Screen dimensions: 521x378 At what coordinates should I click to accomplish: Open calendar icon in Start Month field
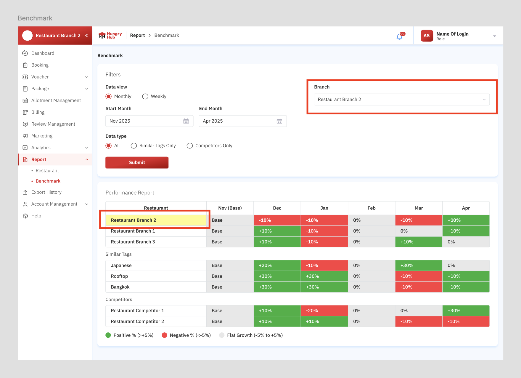click(x=186, y=121)
